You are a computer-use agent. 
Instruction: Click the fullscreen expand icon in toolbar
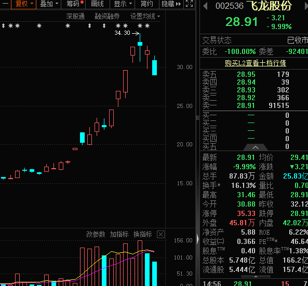point(190,4)
